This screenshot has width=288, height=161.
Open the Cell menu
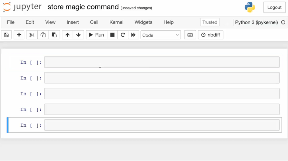(94, 22)
